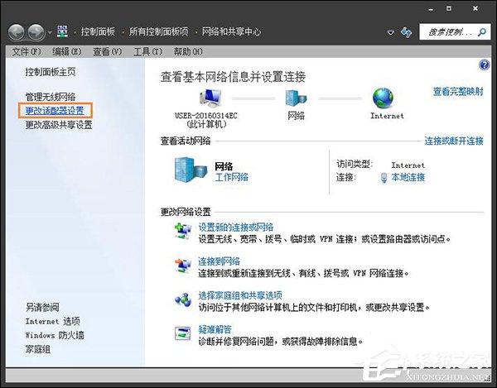
Task: Go to 控制面板主页
Action: 51,72
